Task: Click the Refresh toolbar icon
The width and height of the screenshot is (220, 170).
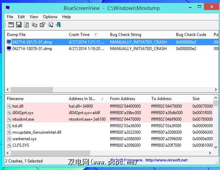Action: click(26, 25)
